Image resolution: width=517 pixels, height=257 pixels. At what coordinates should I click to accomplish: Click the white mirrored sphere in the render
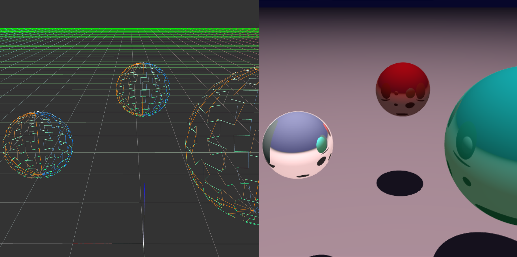pyautogui.click(x=298, y=145)
